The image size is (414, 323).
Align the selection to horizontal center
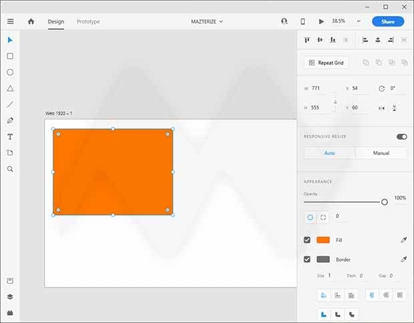point(378,40)
